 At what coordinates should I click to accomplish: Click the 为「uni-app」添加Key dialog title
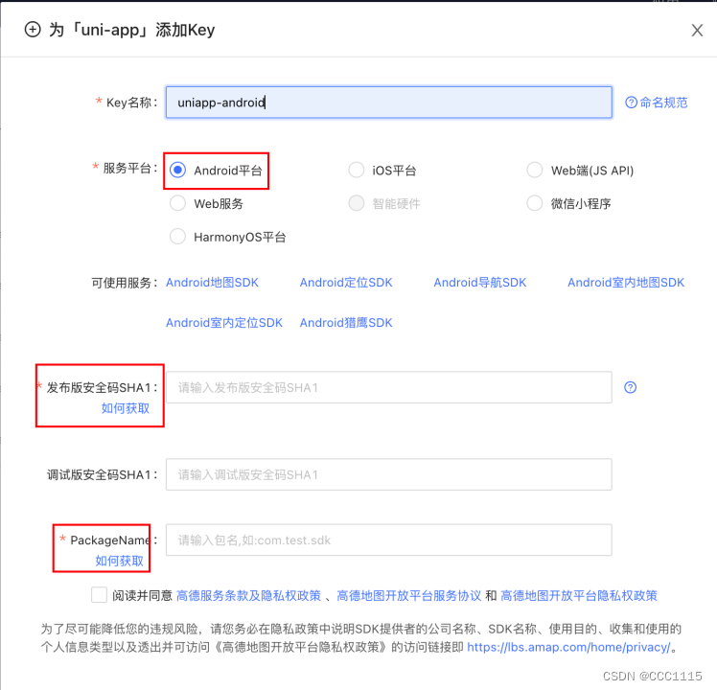coord(132,30)
